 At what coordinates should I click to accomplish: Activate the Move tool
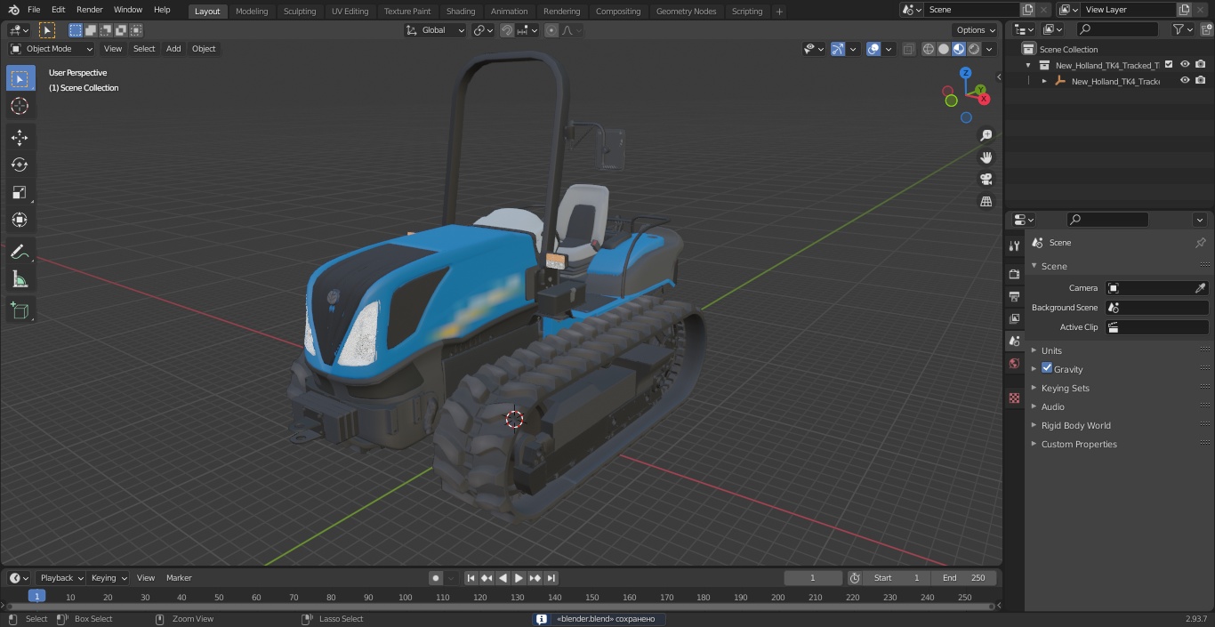(x=20, y=137)
